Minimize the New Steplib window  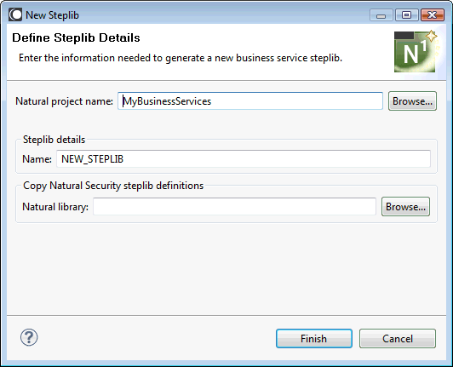coord(381,15)
